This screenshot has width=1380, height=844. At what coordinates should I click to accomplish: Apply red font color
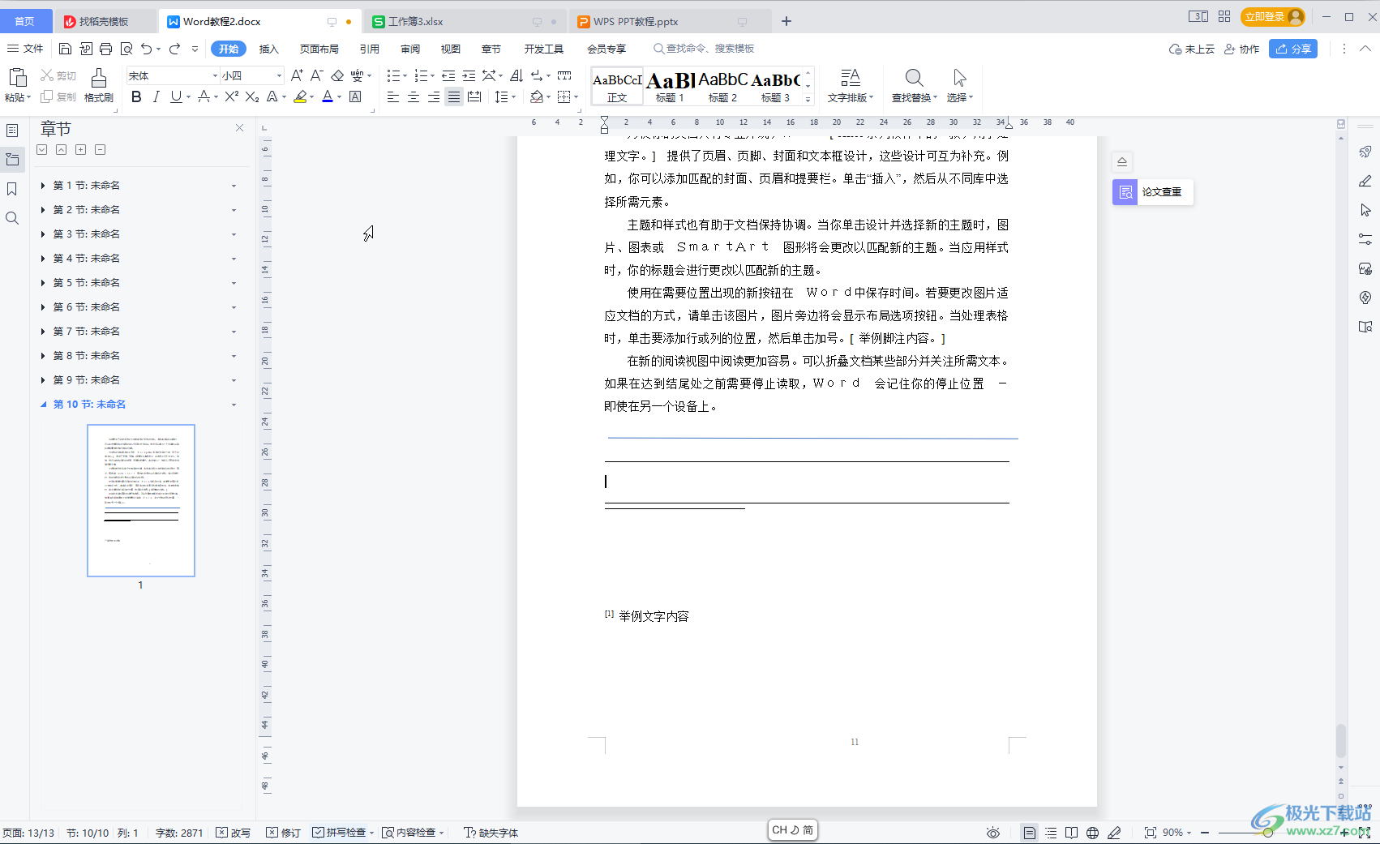327,97
